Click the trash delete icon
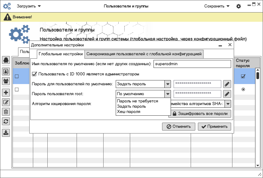Image resolution: width=263 pixels, height=178 pixels. click(6, 112)
